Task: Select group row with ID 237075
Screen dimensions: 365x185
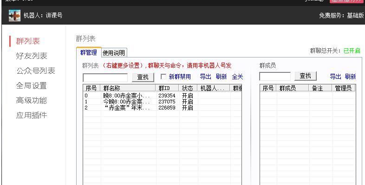Action: coord(162,102)
